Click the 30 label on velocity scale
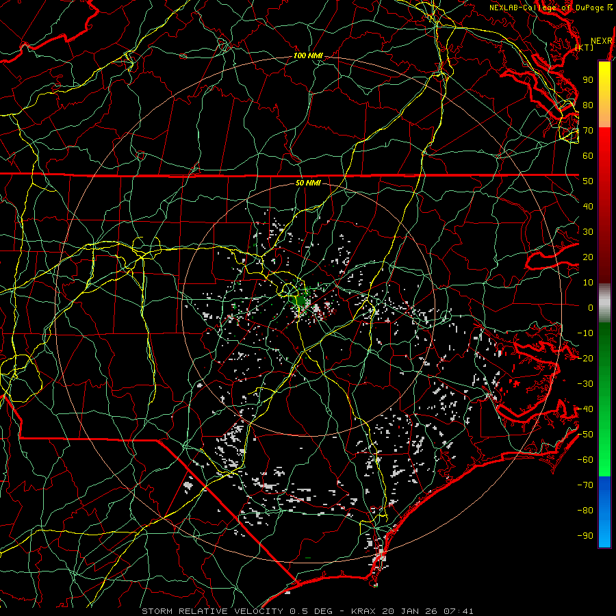The height and width of the screenshot is (616, 616). coord(588,232)
